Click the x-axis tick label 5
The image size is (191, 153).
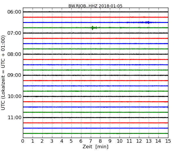[71, 141]
